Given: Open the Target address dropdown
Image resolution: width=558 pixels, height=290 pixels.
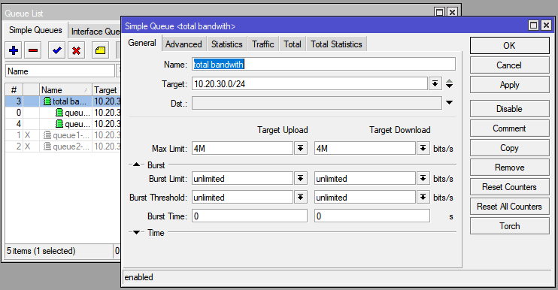Looking at the screenshot, I should click(x=435, y=84).
